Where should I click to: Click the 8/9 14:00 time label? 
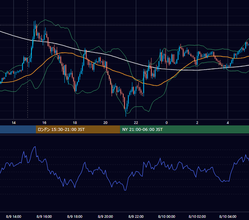(x=14, y=216)
